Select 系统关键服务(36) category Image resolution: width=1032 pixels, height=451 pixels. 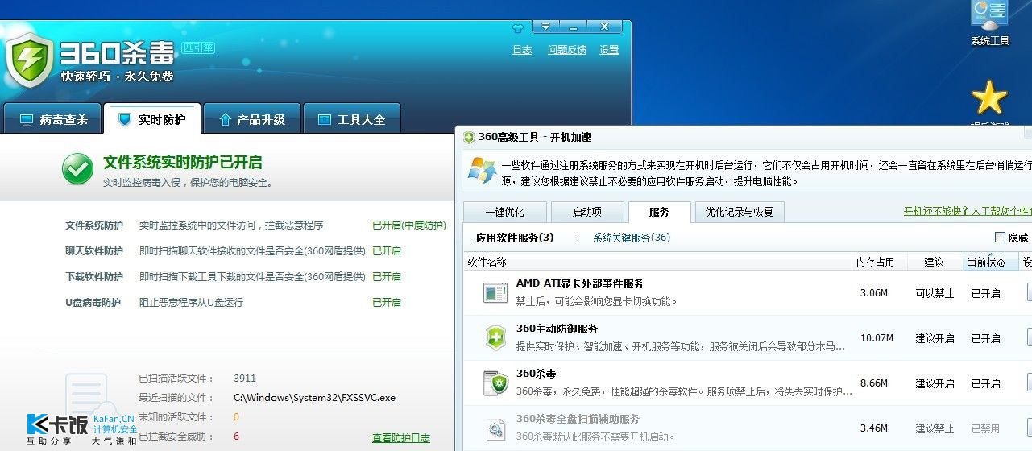pos(632,238)
